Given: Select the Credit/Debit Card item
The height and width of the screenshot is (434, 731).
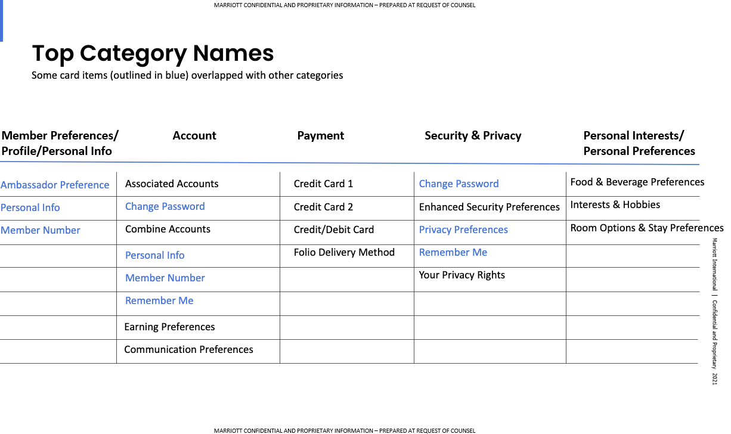Looking at the screenshot, I should [x=334, y=230].
